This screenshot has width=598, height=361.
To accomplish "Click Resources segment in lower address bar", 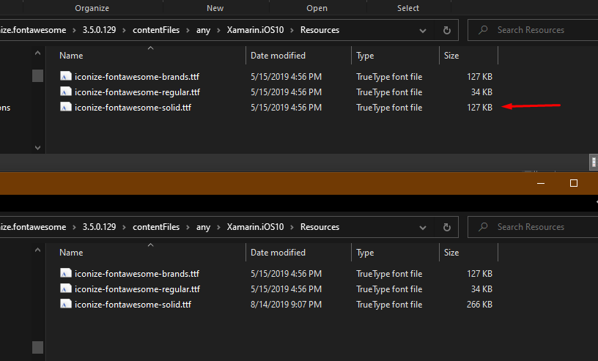I will point(320,227).
